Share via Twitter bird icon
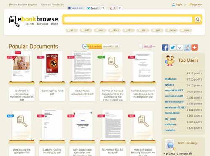This screenshot has width=210, height=156. tap(173, 47)
